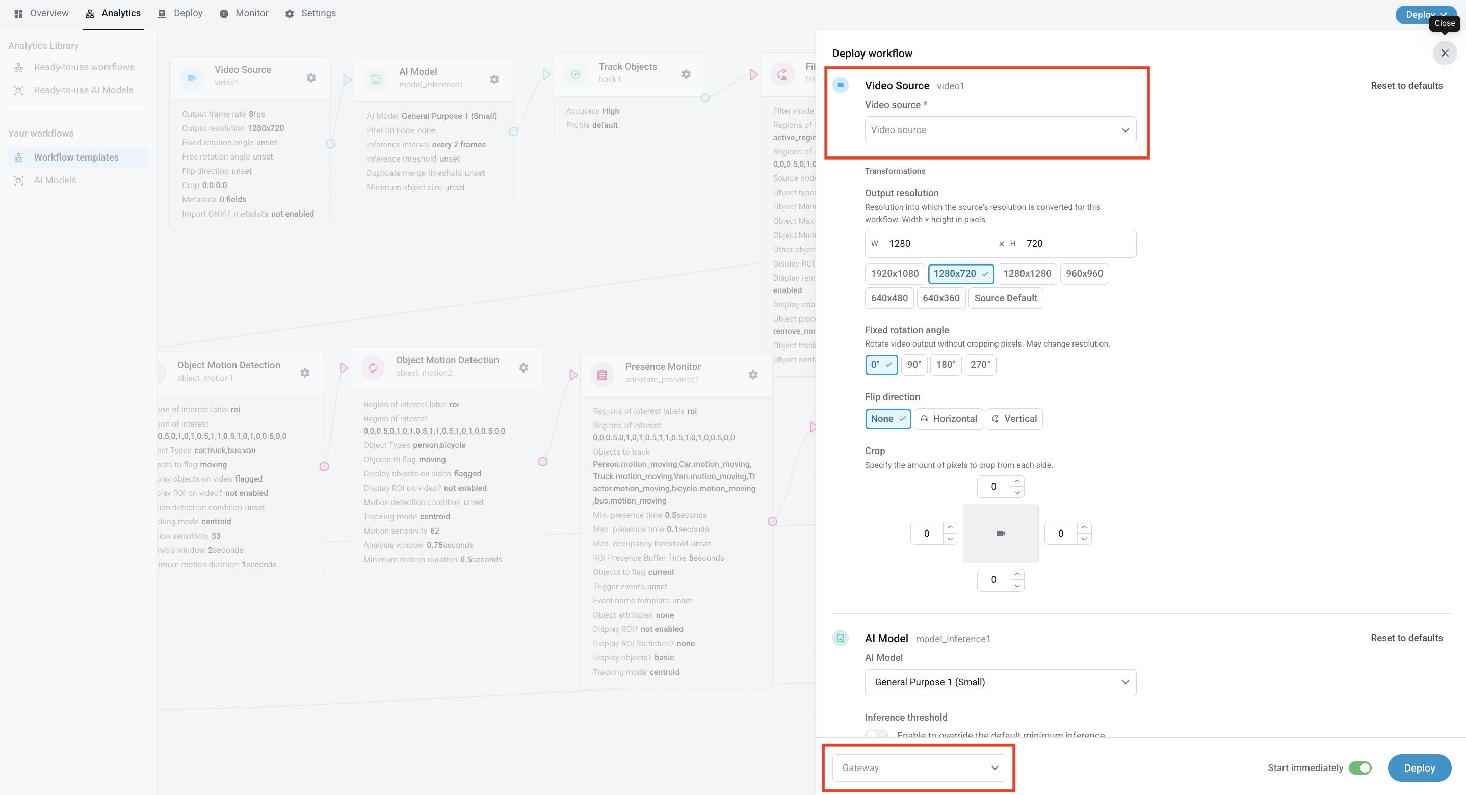Click camera icon in crop preview box
Viewport: 1466px width, 795px height.
click(x=1001, y=533)
